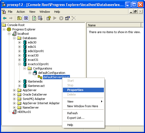This screenshot has width=145, height=133.
Task: Maximize the proexp12 window
Action: (x=134, y=4)
